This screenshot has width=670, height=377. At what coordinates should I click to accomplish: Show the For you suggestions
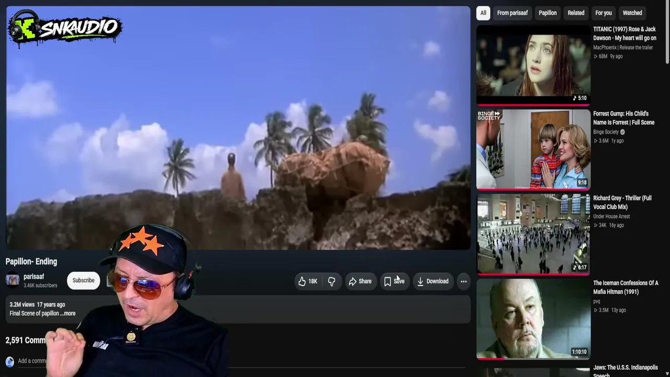click(604, 13)
